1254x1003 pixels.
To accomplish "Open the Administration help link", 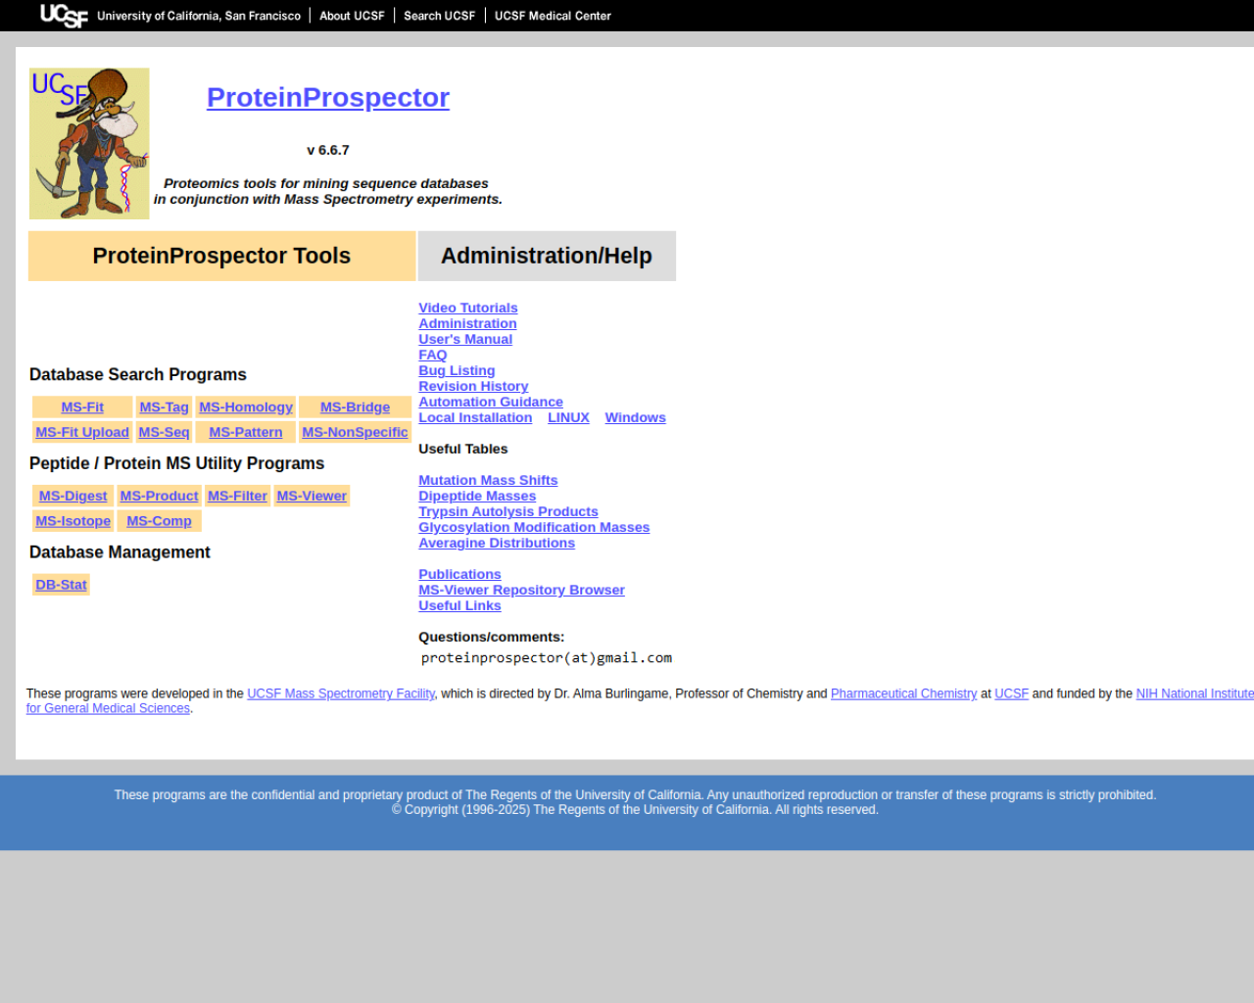I will tap(467, 323).
